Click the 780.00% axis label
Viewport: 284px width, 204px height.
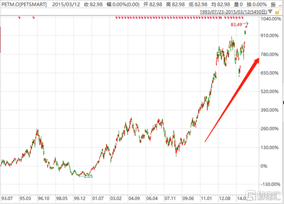[270, 54]
